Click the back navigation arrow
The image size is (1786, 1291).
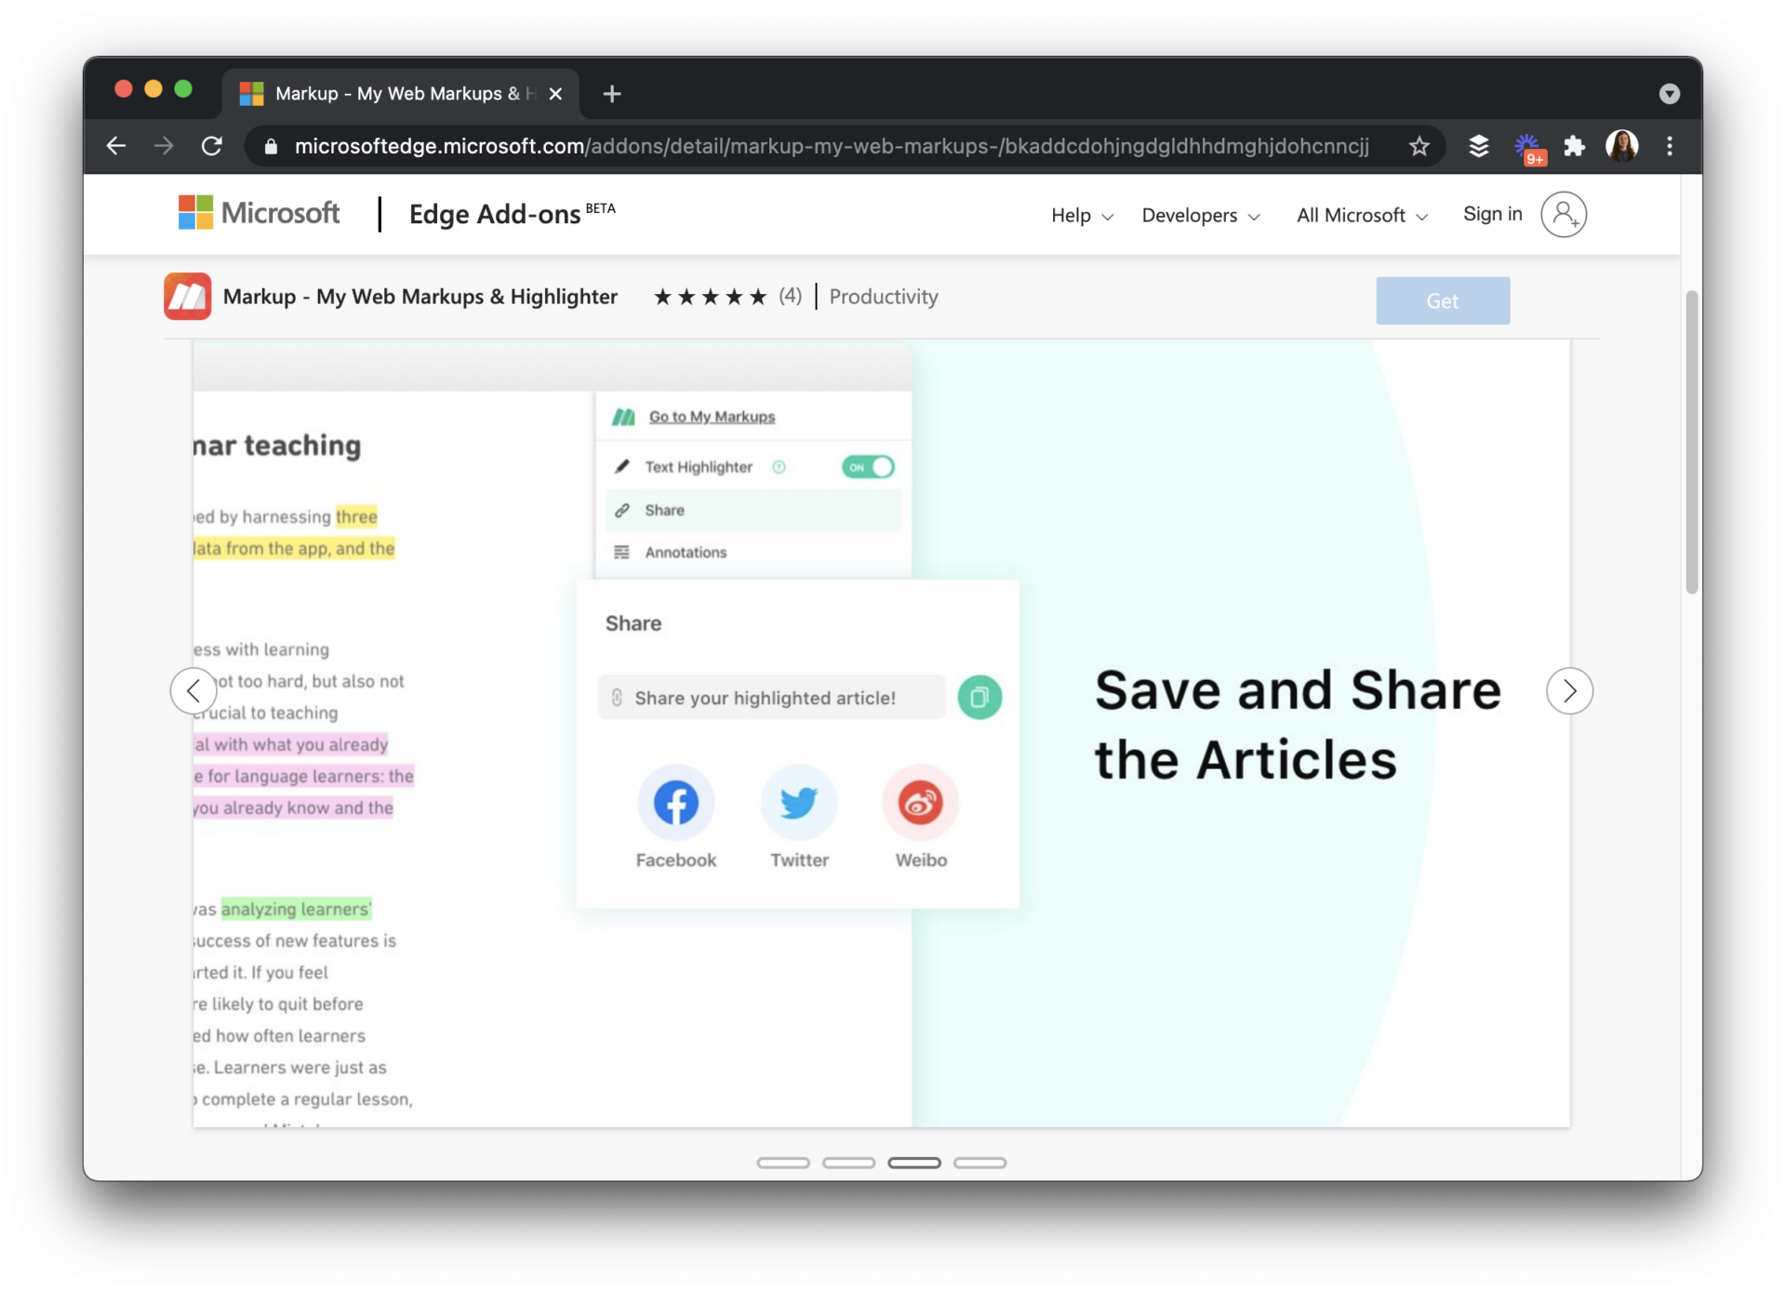[115, 146]
